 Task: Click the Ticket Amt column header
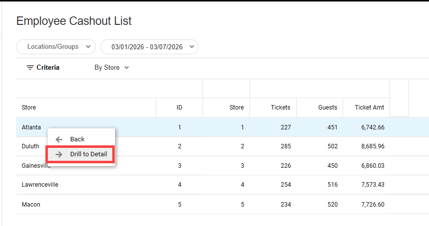(369, 108)
